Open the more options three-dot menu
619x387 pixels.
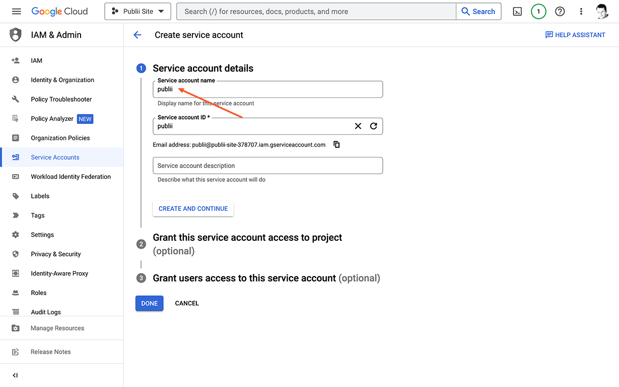(581, 11)
